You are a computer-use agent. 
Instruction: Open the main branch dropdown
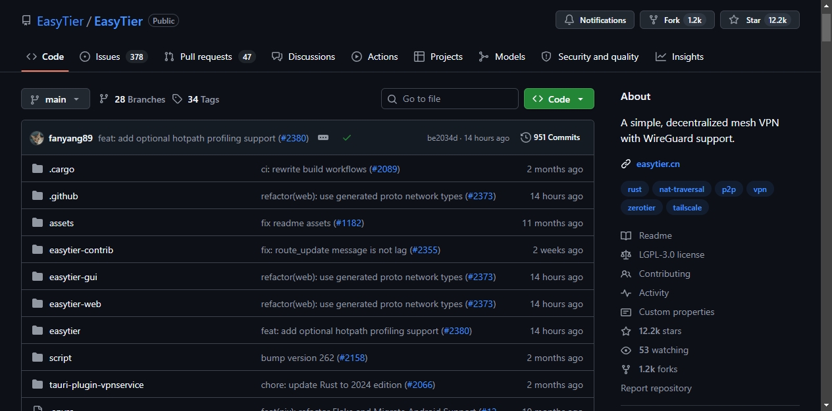pos(55,99)
